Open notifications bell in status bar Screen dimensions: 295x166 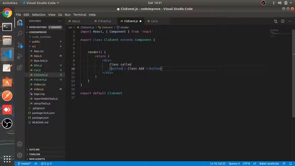[290, 164]
